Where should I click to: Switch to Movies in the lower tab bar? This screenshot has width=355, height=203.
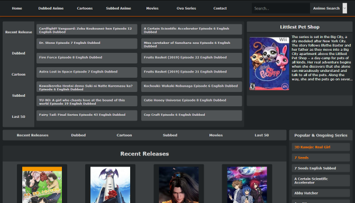(x=216, y=135)
